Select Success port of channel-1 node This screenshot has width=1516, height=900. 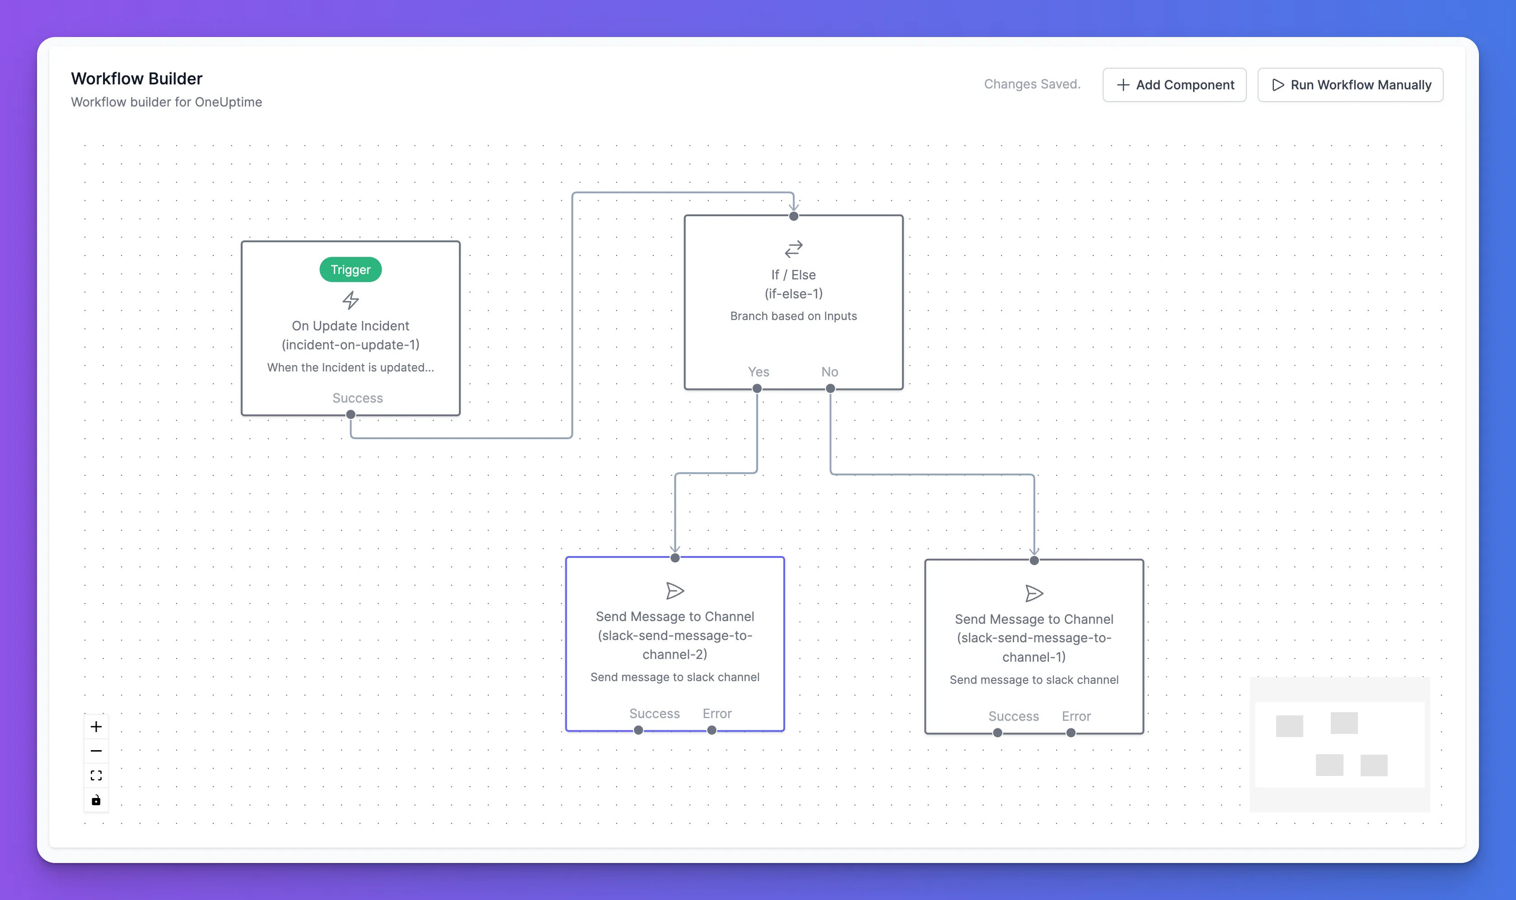(x=998, y=733)
